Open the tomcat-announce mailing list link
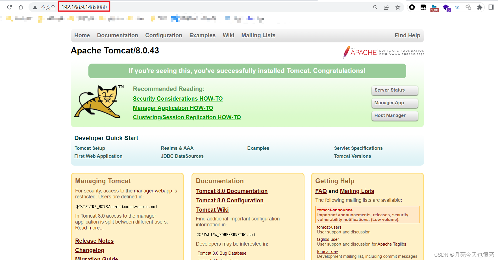The height and width of the screenshot is (260, 498). coord(335,210)
